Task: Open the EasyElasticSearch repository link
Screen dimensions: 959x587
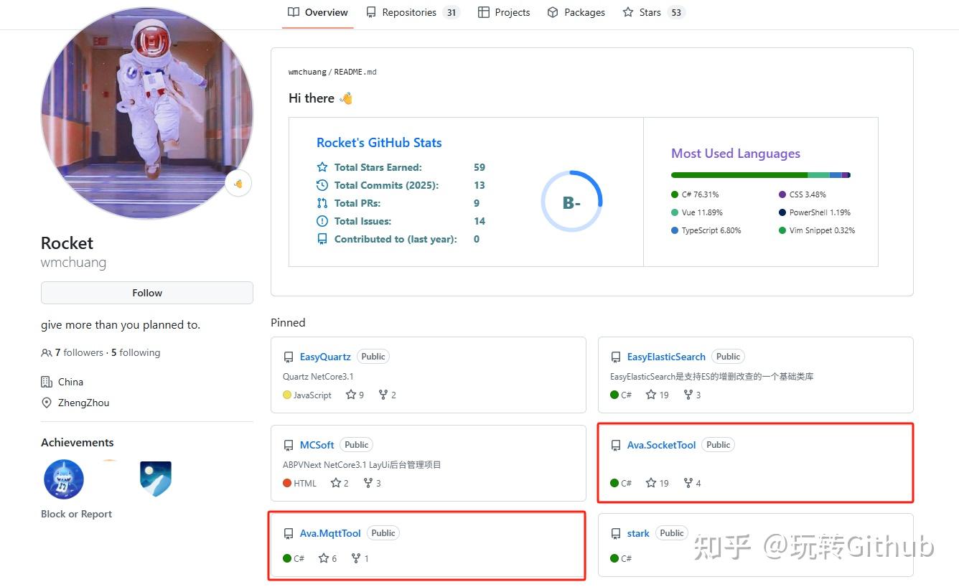Action: pos(666,357)
